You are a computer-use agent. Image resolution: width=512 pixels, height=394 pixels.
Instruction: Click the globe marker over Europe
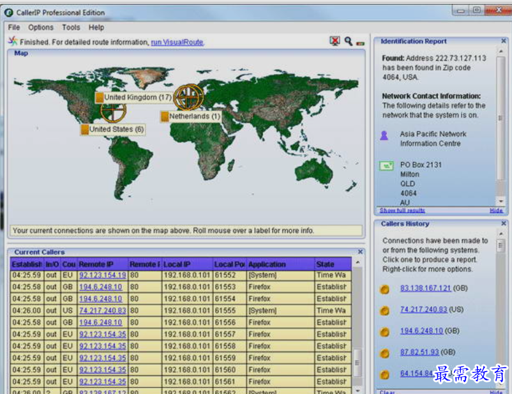pyautogui.click(x=189, y=97)
